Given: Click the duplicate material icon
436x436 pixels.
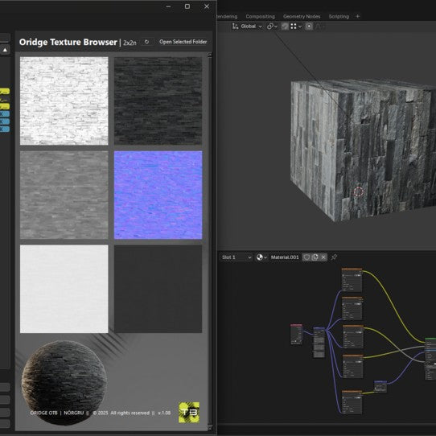Looking at the screenshot, I should [315, 257].
